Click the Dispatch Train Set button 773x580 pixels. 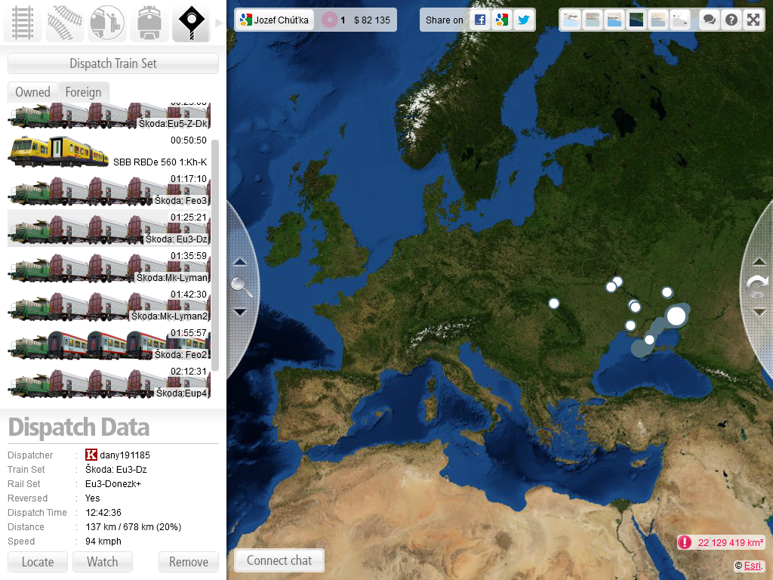[113, 63]
